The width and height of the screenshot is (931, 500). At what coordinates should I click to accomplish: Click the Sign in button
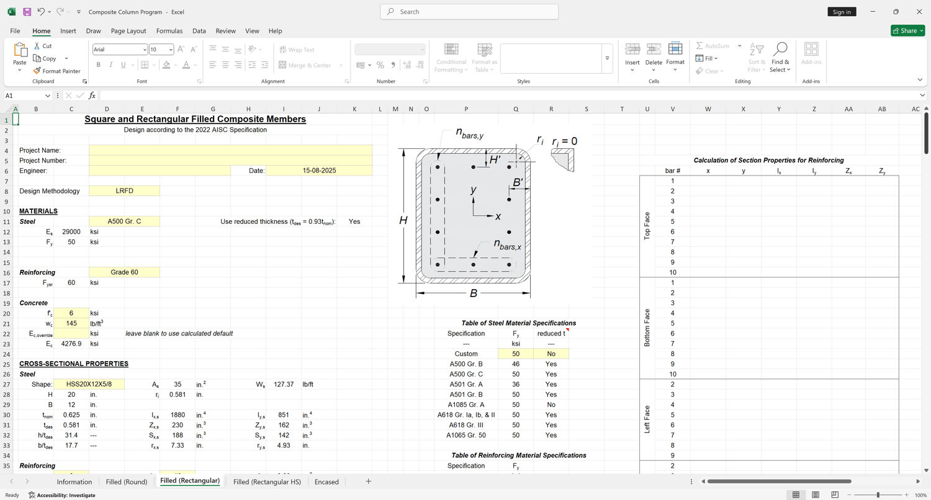(x=842, y=12)
